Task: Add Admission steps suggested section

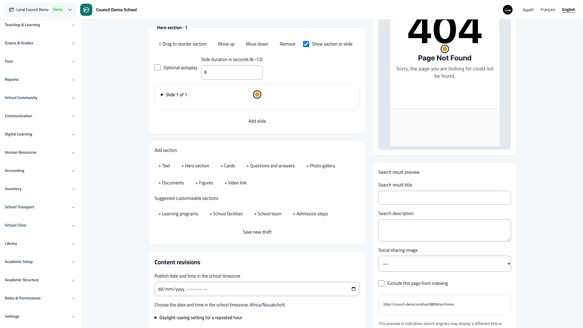Action: 310,214
